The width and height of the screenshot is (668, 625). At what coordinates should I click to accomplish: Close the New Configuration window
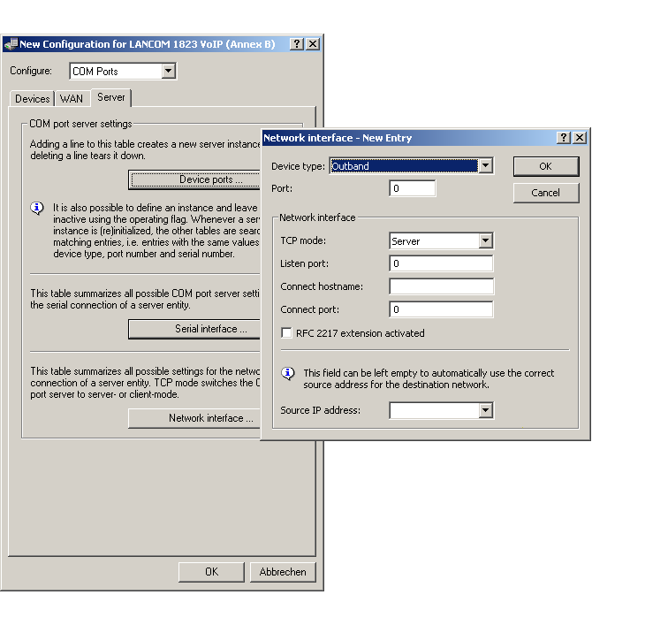(x=313, y=44)
